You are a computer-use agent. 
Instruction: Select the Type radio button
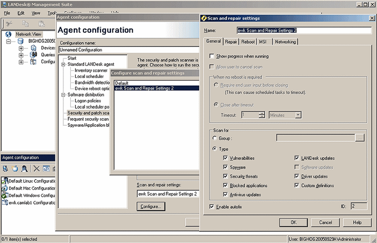pyautogui.click(x=215, y=149)
